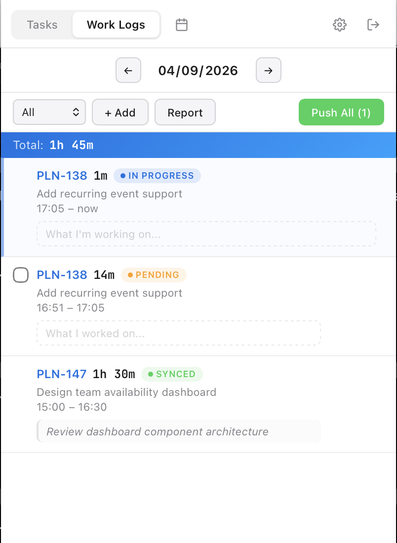
Task: Edit the Review dashboard component architecture note
Action: click(x=179, y=431)
